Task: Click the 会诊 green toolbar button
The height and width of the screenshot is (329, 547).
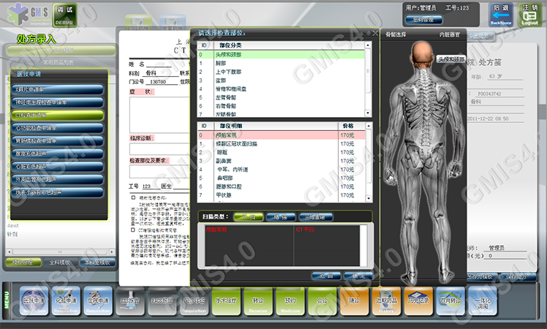Action: [322, 301]
